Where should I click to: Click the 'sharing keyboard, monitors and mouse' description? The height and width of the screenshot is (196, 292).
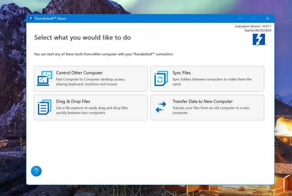coord(87,84)
